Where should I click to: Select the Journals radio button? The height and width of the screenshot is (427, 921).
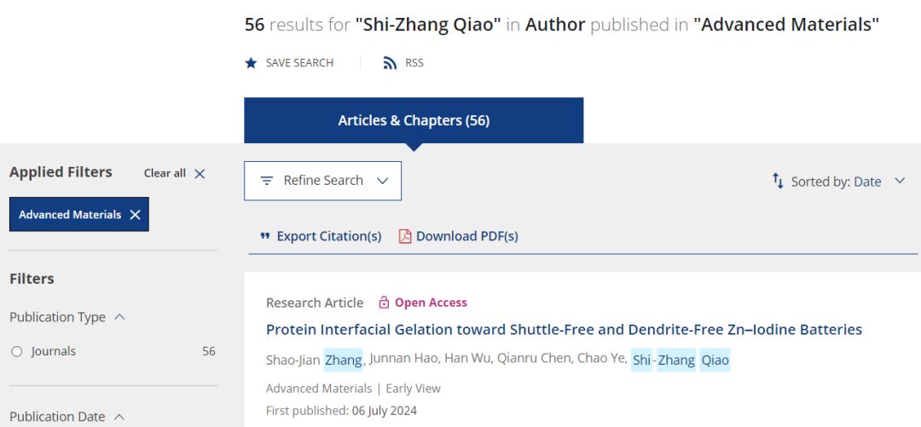click(17, 351)
